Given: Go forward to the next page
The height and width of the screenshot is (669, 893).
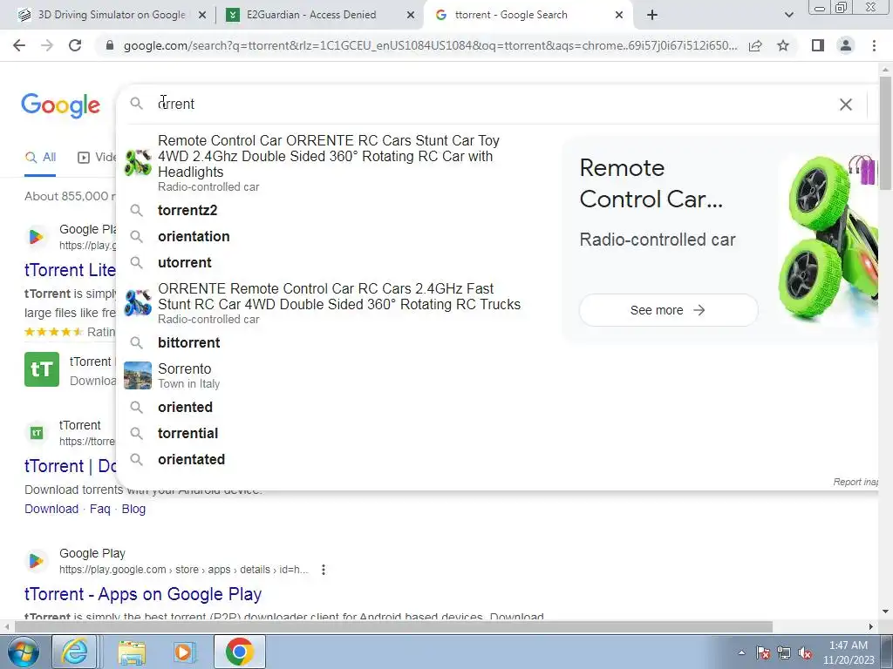Looking at the screenshot, I should (x=47, y=45).
